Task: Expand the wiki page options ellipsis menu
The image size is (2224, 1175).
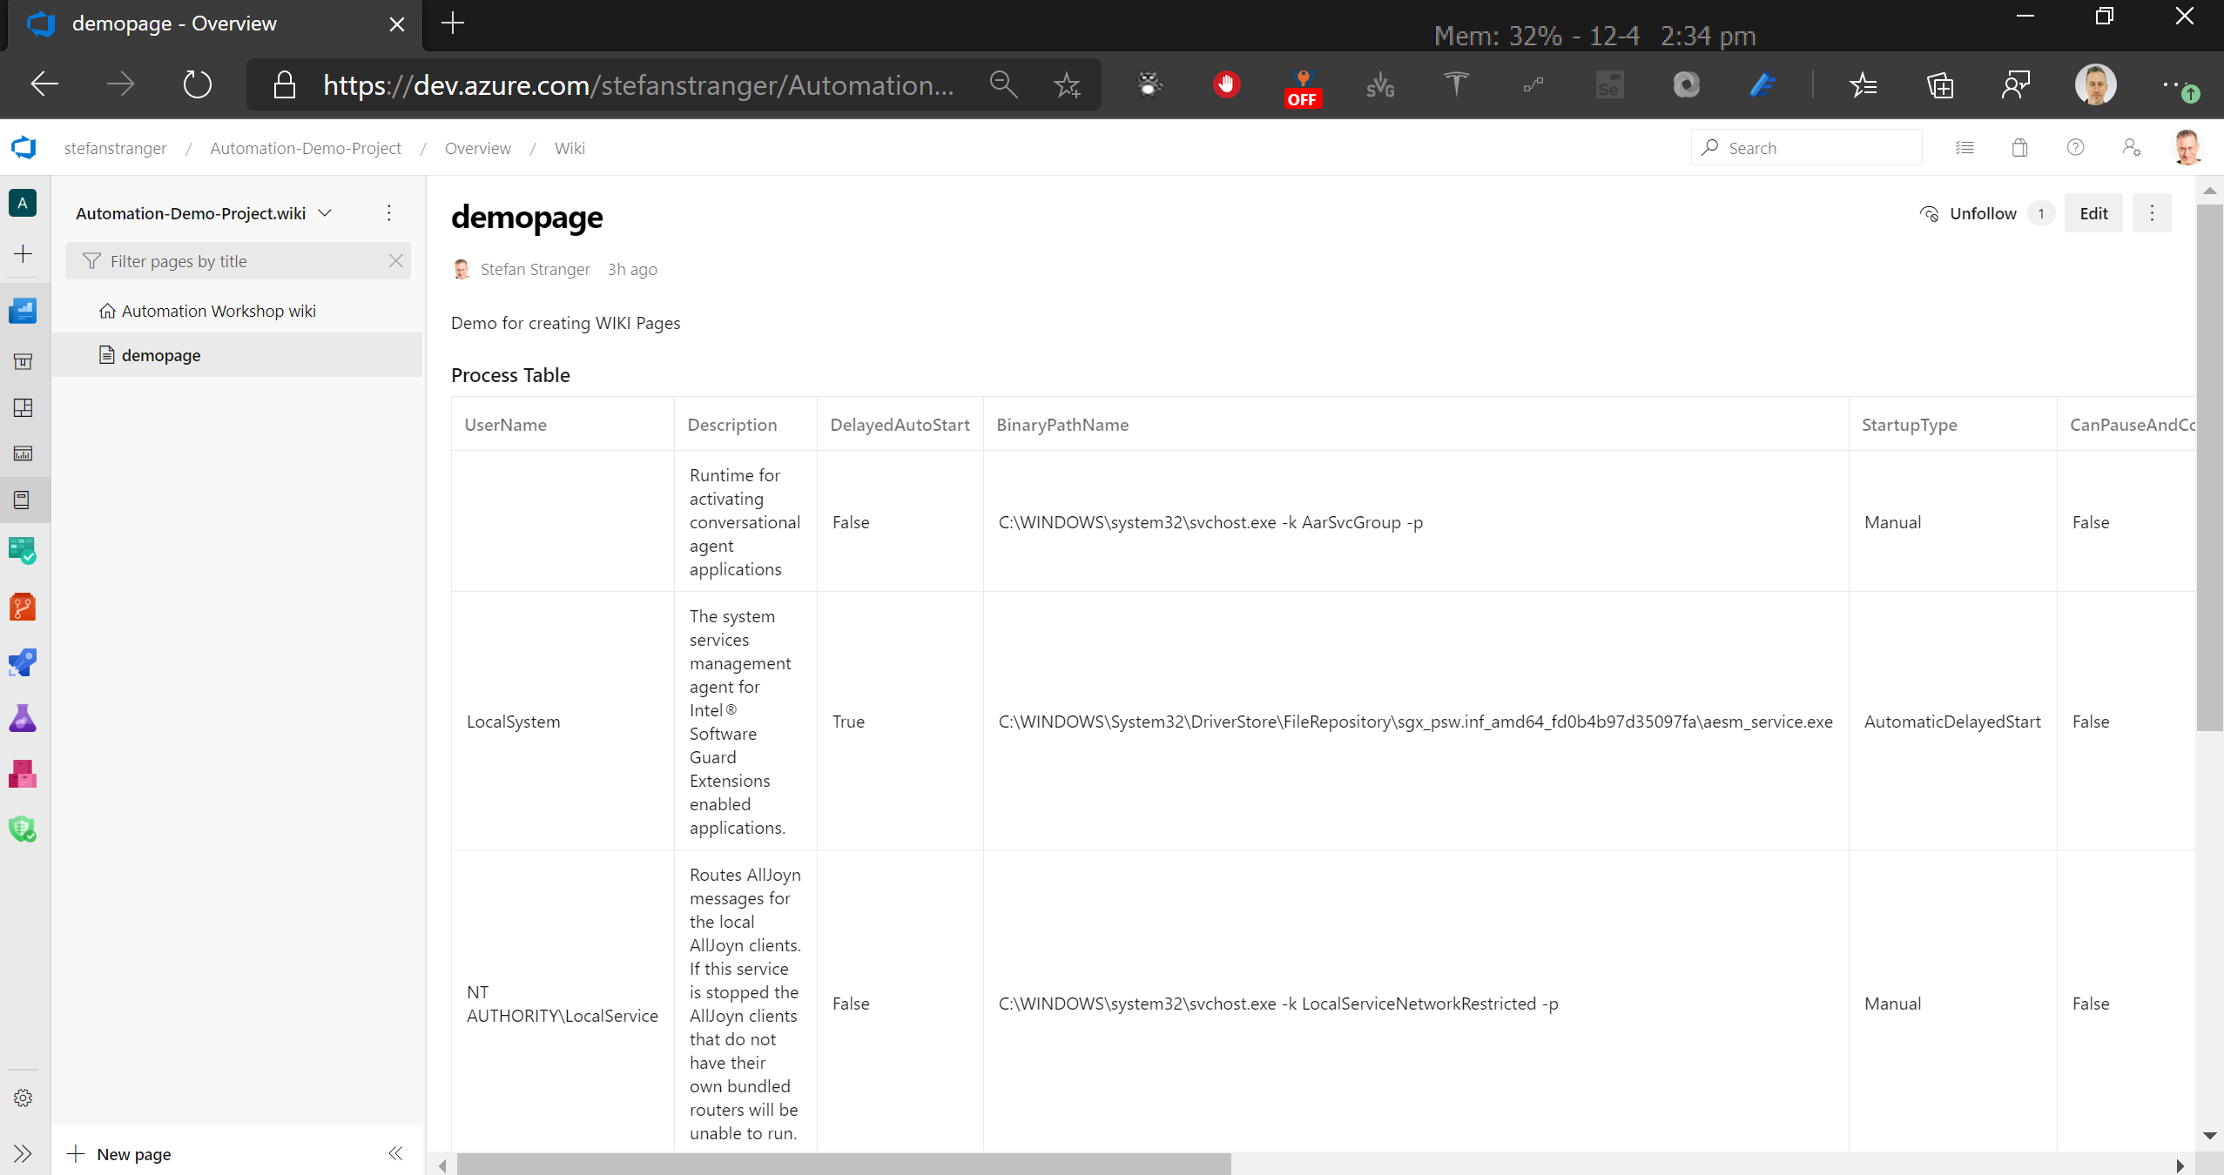Action: (2152, 213)
